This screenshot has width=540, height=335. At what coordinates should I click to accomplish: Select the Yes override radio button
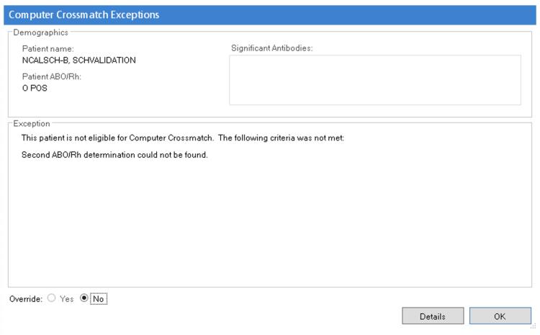(x=51, y=298)
